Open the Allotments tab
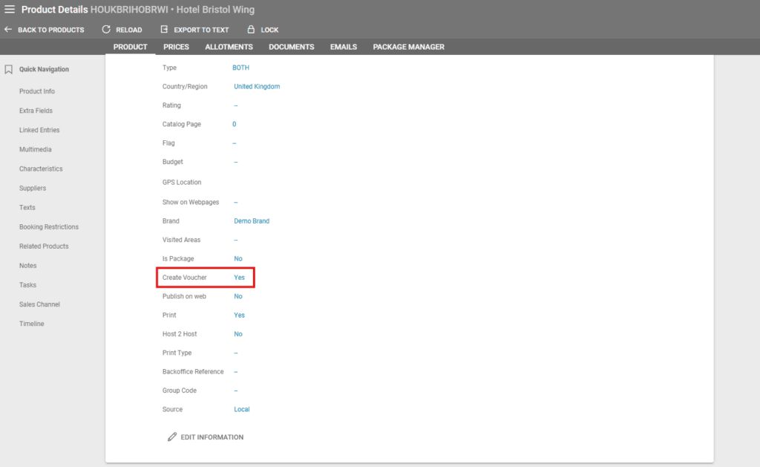Viewport: 760px width, 467px height. click(229, 47)
